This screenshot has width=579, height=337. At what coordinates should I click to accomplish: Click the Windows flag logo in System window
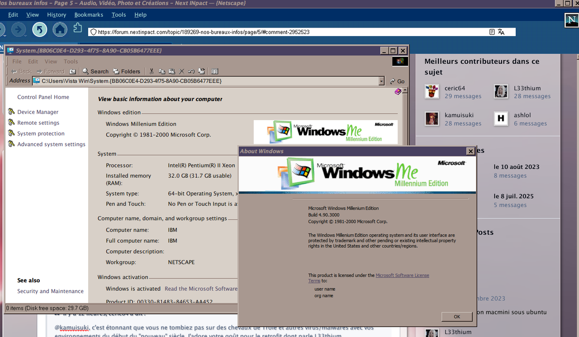(400, 61)
